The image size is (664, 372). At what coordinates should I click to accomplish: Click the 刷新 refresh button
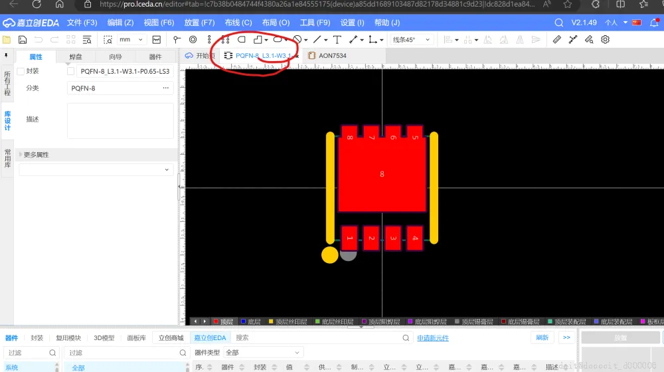(542, 337)
